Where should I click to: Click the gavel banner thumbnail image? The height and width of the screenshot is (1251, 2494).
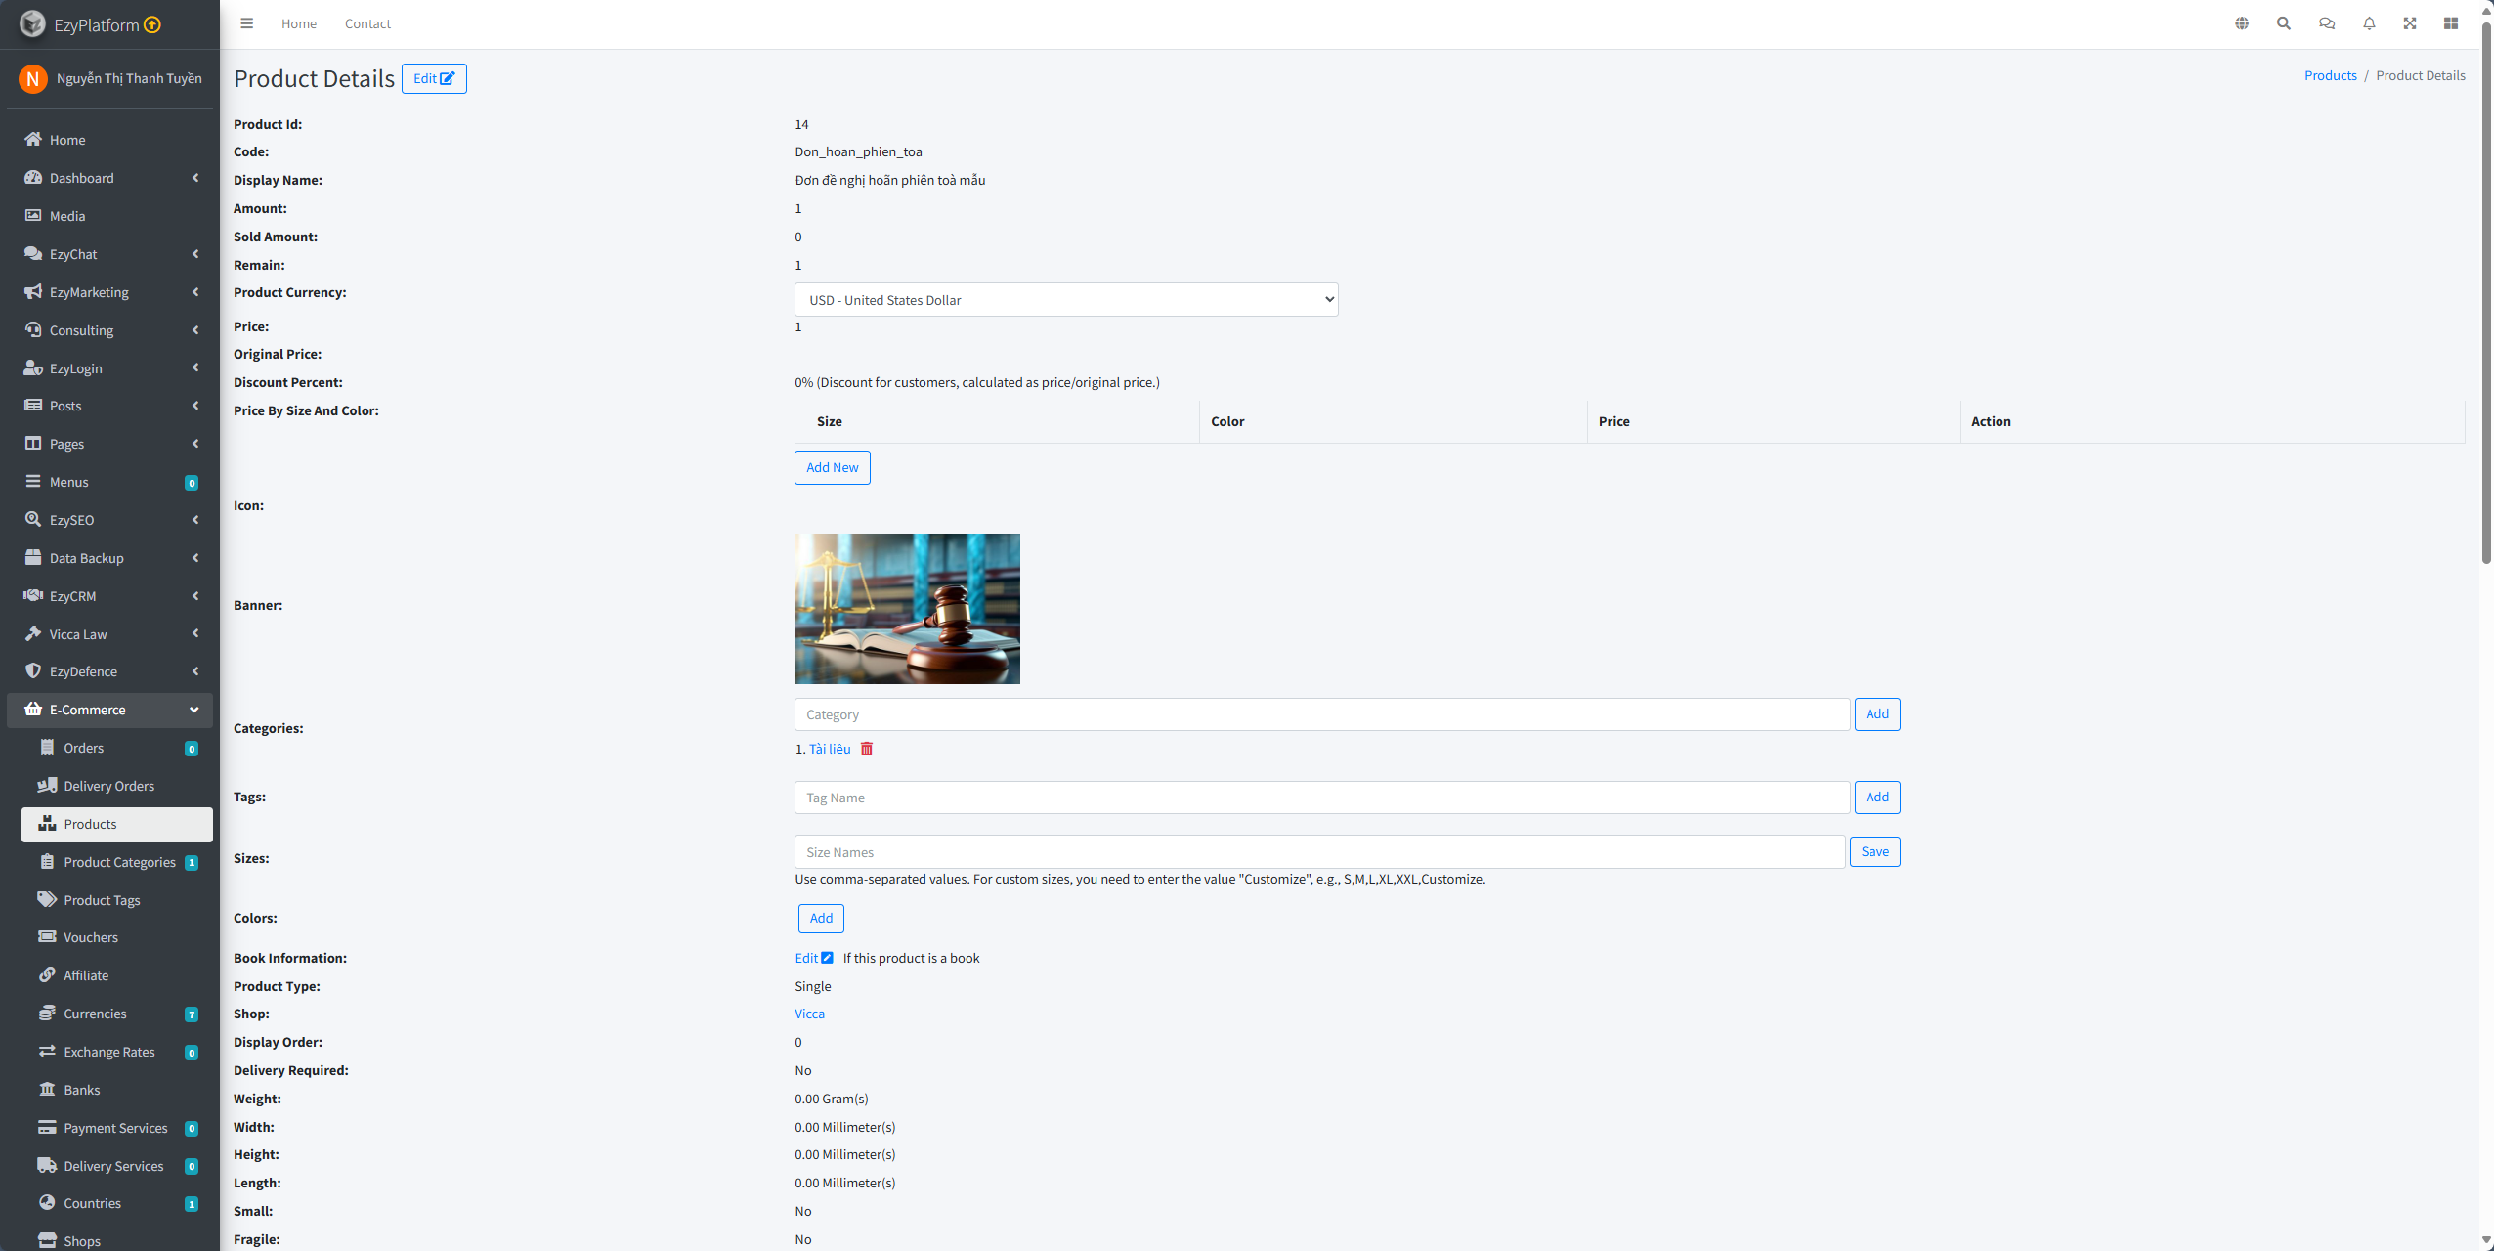[x=907, y=608]
